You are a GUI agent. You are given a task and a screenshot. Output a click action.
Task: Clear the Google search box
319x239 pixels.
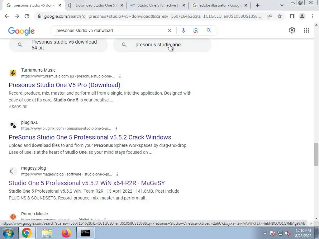(169, 30)
